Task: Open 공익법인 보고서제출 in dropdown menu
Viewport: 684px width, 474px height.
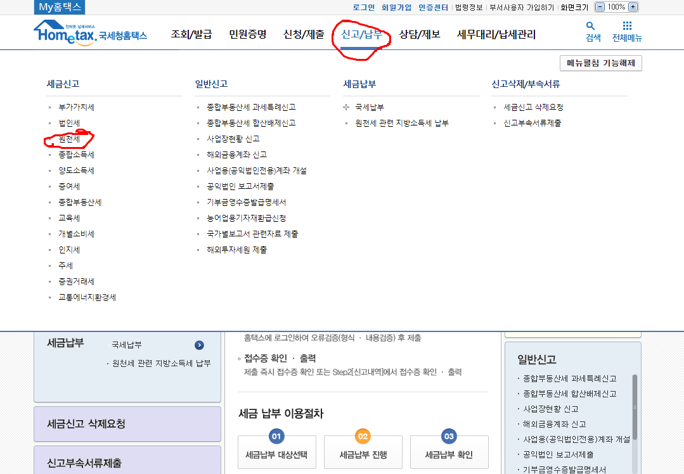Action: (x=240, y=187)
